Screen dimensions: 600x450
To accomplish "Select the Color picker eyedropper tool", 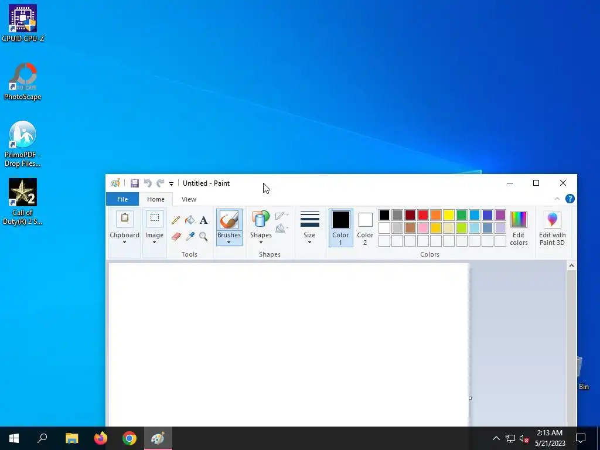I will pyautogui.click(x=190, y=237).
